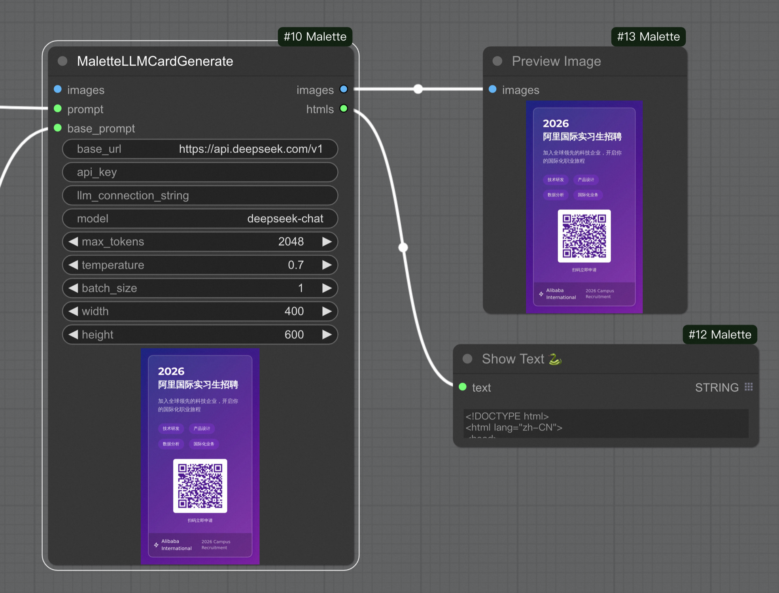The width and height of the screenshot is (779, 593).
Task: Increase temperature with right arrow
Action: pyautogui.click(x=327, y=265)
